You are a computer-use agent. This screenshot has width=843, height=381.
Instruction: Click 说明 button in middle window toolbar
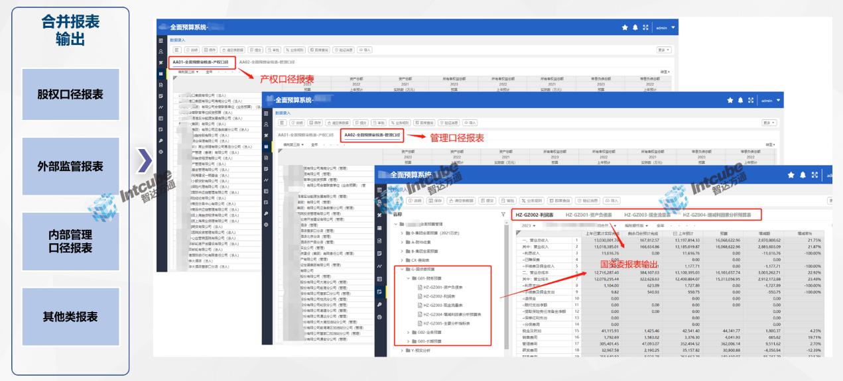tap(296, 123)
